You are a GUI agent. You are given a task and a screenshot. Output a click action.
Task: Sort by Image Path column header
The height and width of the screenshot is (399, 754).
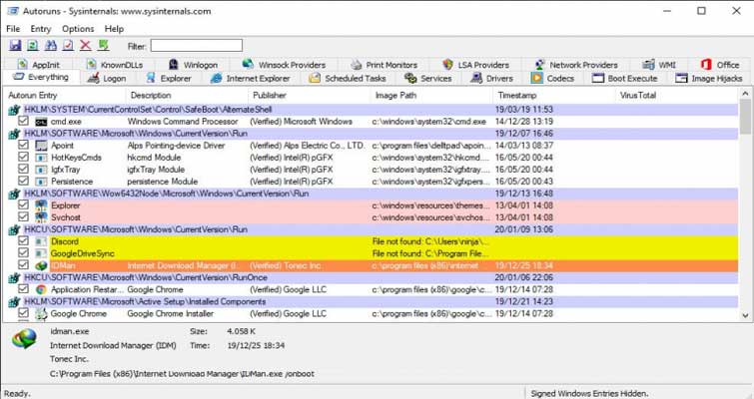point(431,95)
